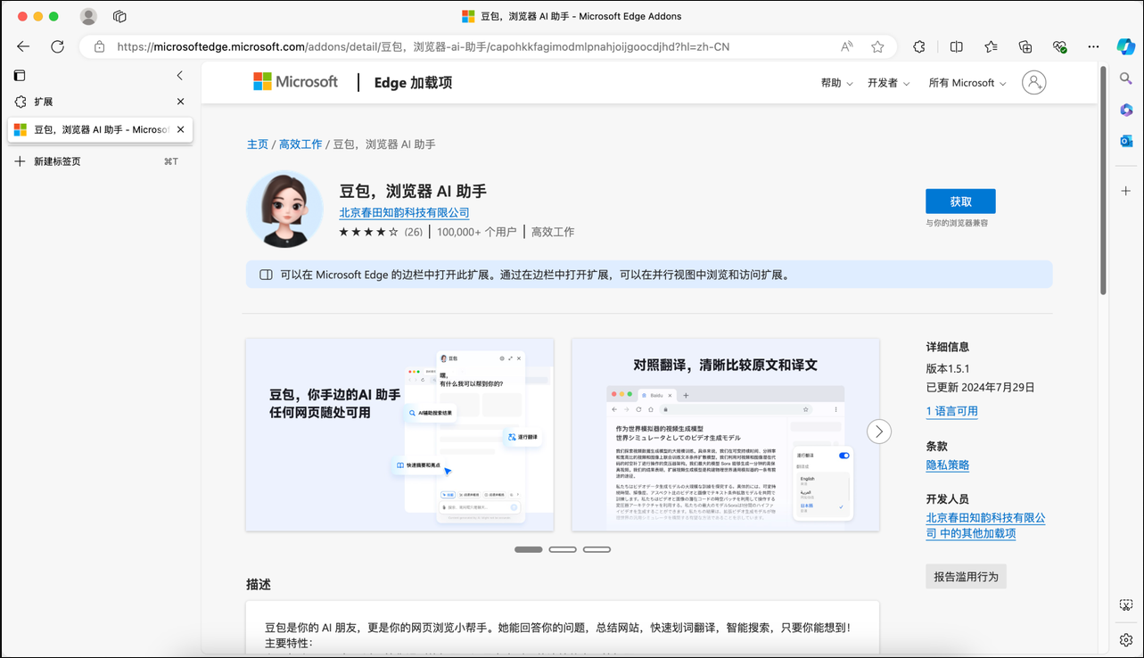
Task: Open the browser profile avatar icon
Action: [x=88, y=16]
